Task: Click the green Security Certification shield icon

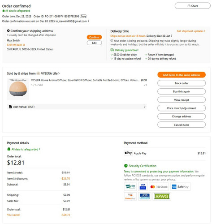Action: 126,166
